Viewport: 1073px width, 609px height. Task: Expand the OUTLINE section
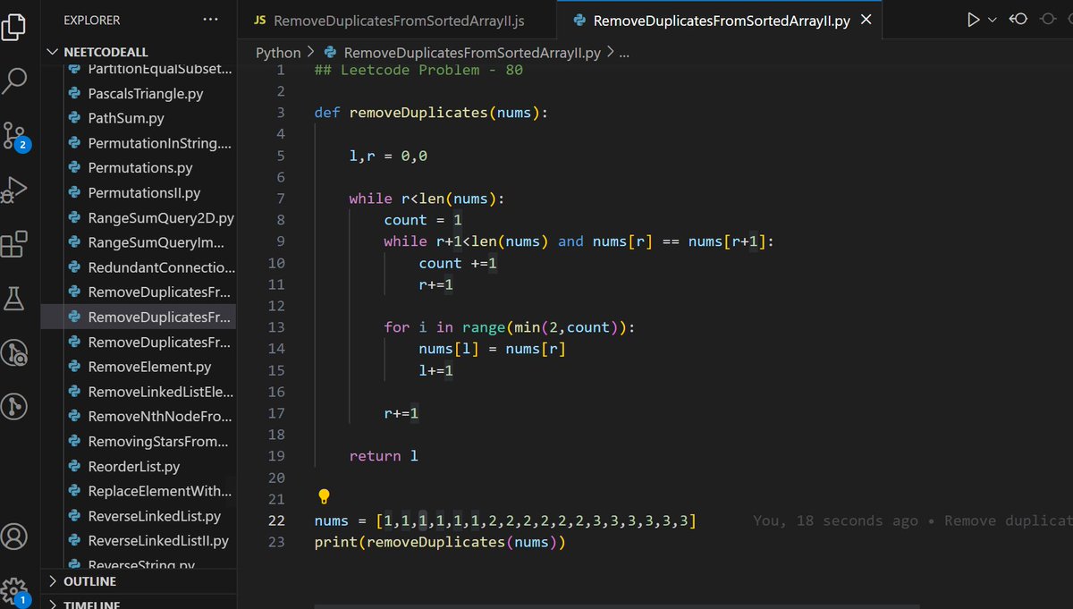click(139, 581)
